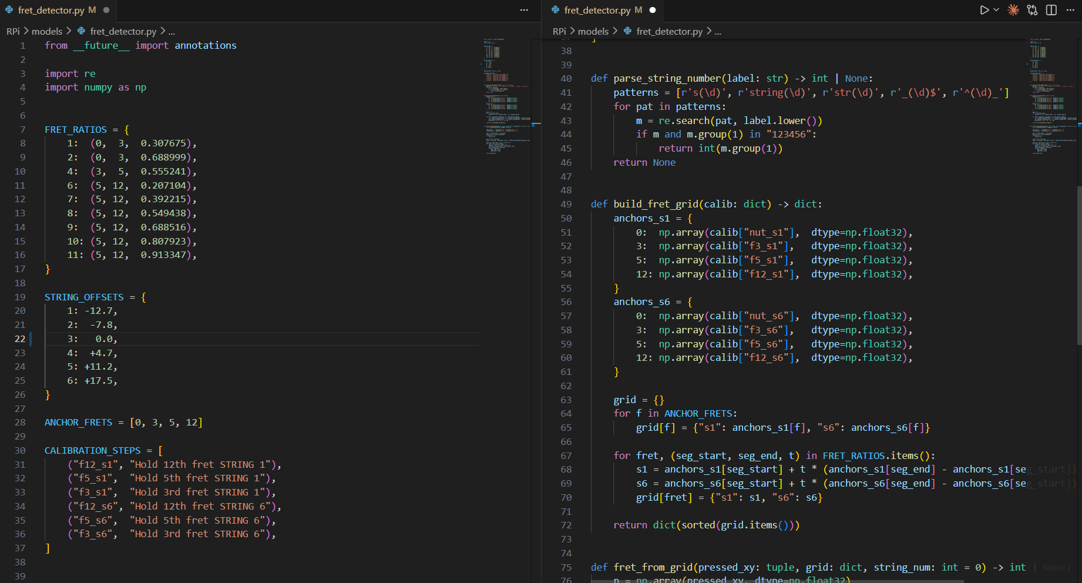Click 'ANCHOR_FRETS' on line 28 in left editor
The width and height of the screenshot is (1082, 583).
click(x=78, y=423)
